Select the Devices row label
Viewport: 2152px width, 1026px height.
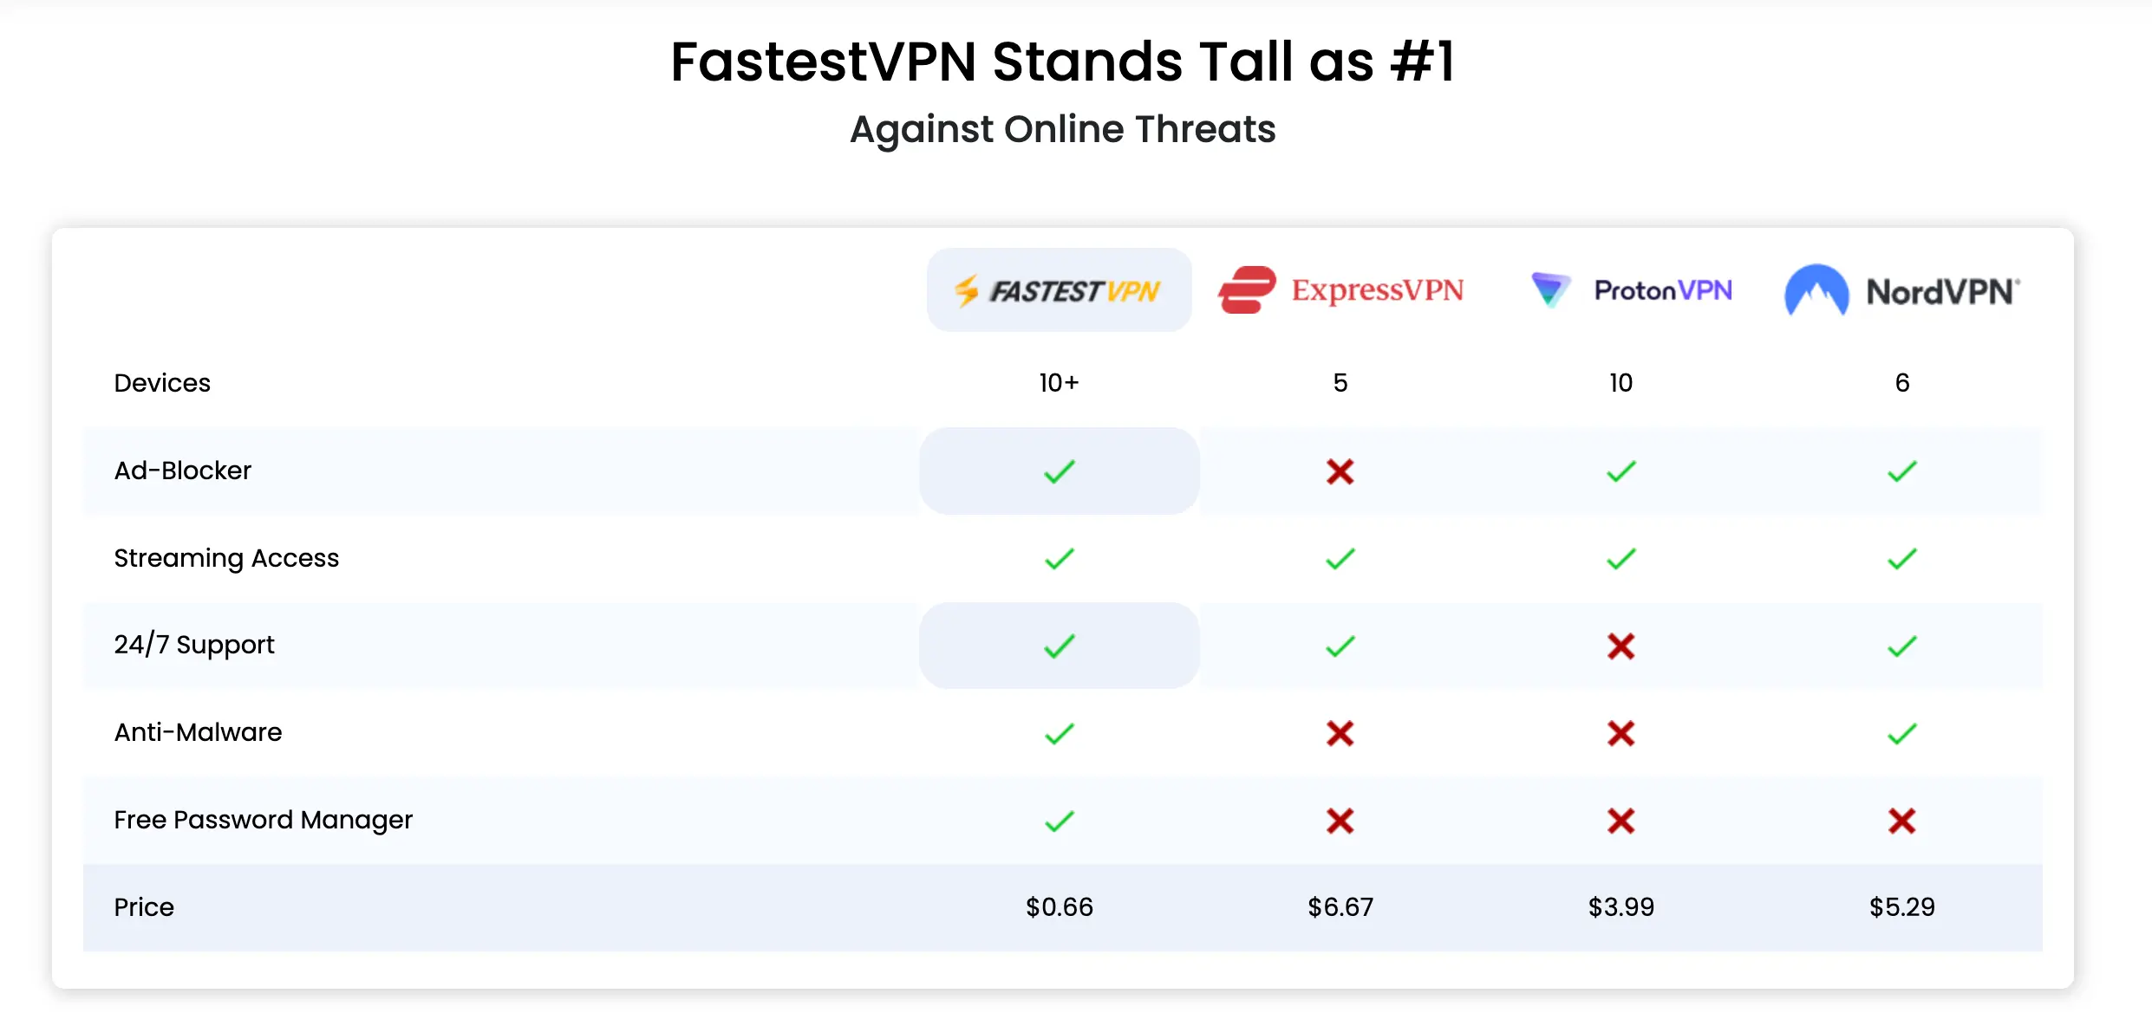[x=162, y=383]
